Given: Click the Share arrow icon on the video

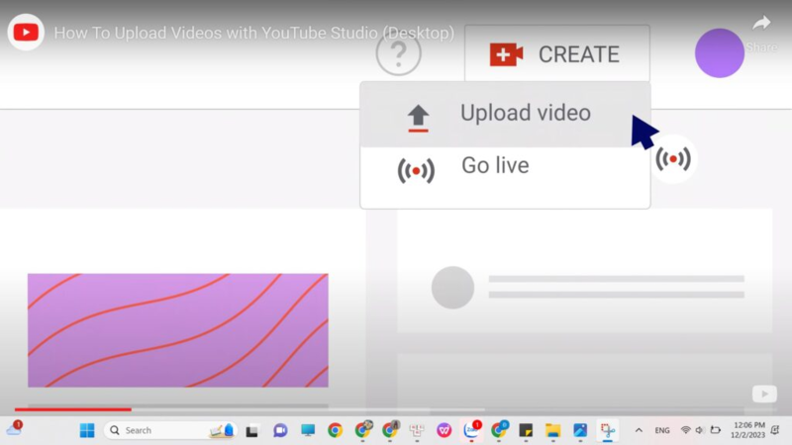Looking at the screenshot, I should pyautogui.click(x=760, y=24).
